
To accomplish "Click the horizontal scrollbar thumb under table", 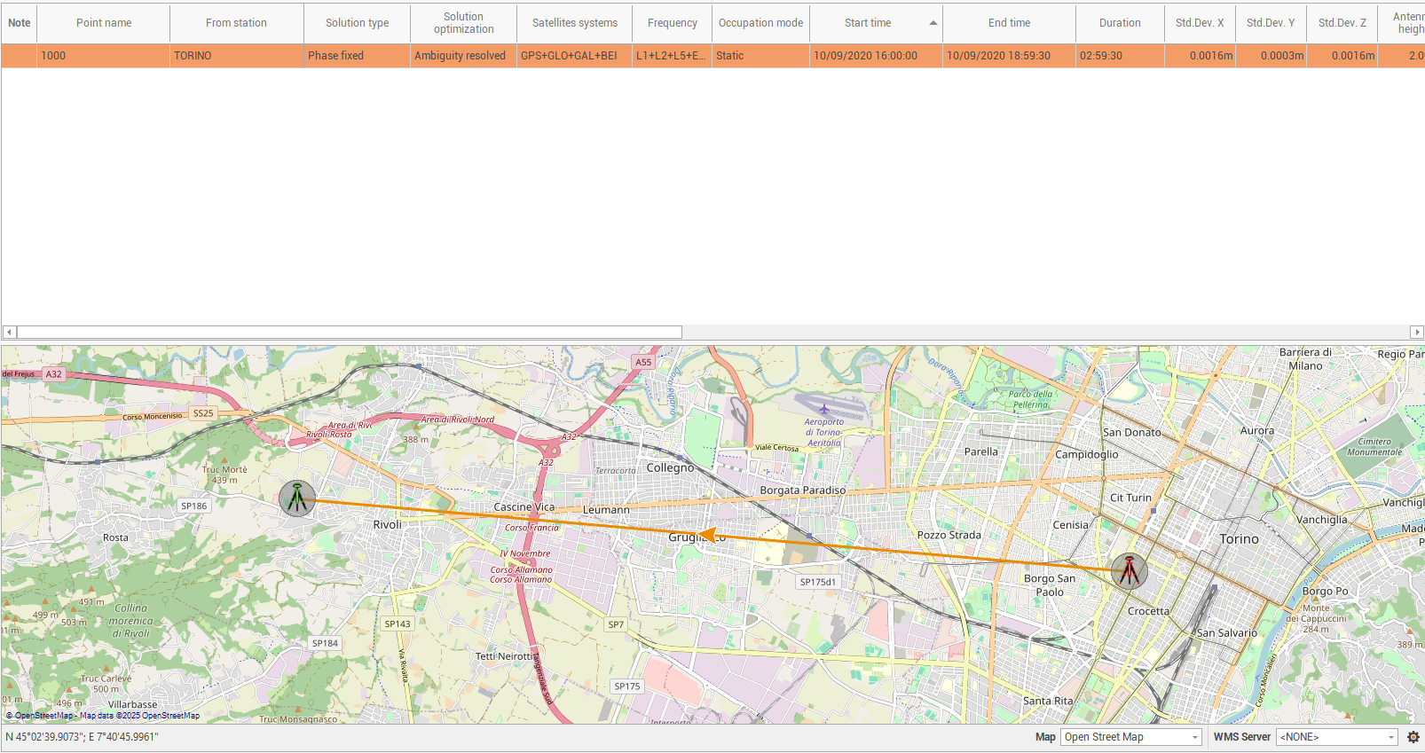I will coord(349,332).
